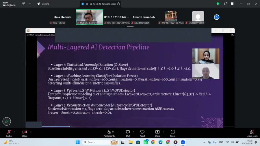Viewport: 260px width, 146px height.
Task: Open meeting info icon in title bar
Action: (x=24, y=3)
